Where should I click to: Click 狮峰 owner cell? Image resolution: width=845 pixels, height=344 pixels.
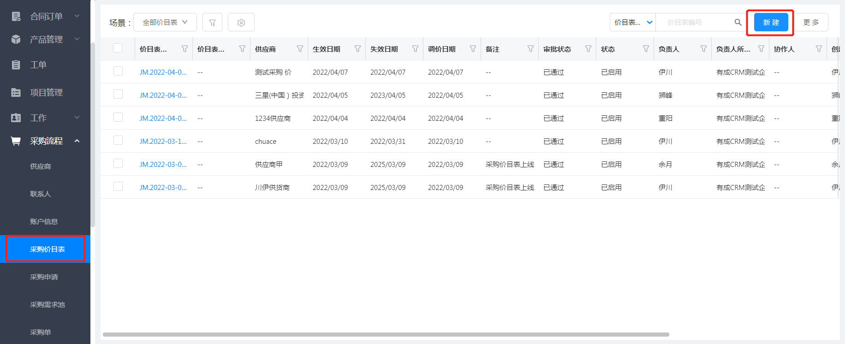[666, 95]
